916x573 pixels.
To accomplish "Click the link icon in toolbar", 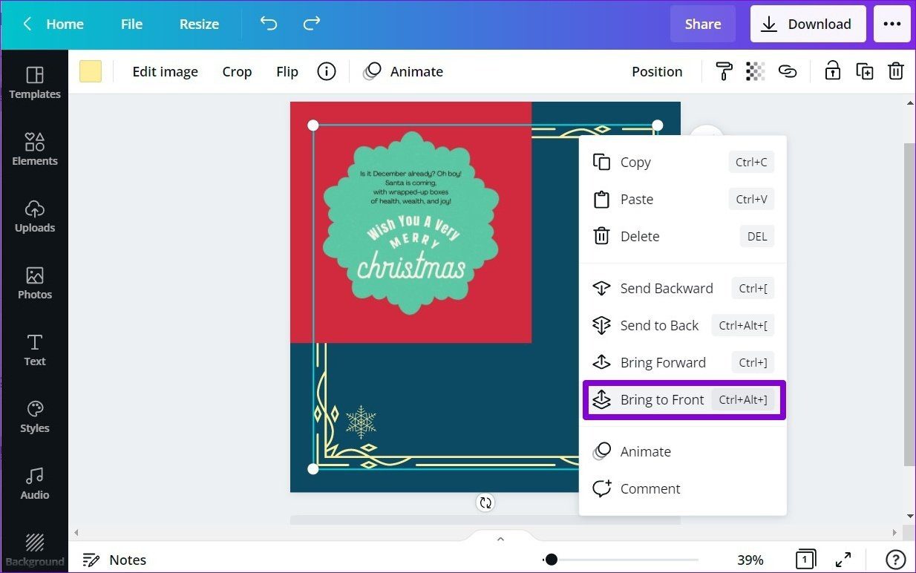I will (788, 71).
